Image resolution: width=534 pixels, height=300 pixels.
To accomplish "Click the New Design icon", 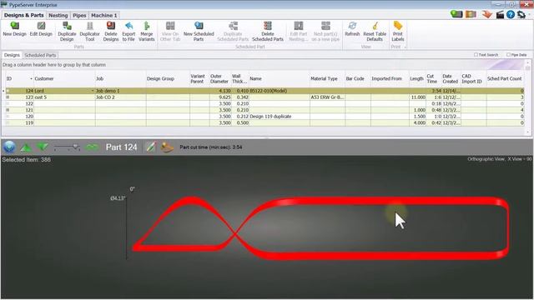I will 15,29.
